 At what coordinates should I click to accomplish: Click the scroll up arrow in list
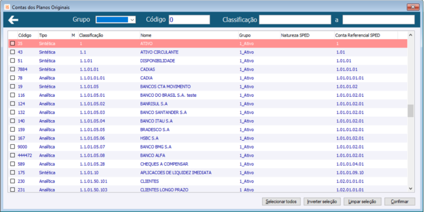coord(410,35)
